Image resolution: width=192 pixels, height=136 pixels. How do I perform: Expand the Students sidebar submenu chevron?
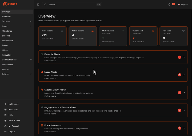(31, 21)
